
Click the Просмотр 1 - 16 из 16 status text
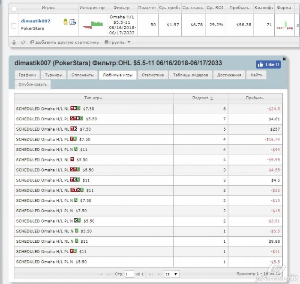pos(258,274)
